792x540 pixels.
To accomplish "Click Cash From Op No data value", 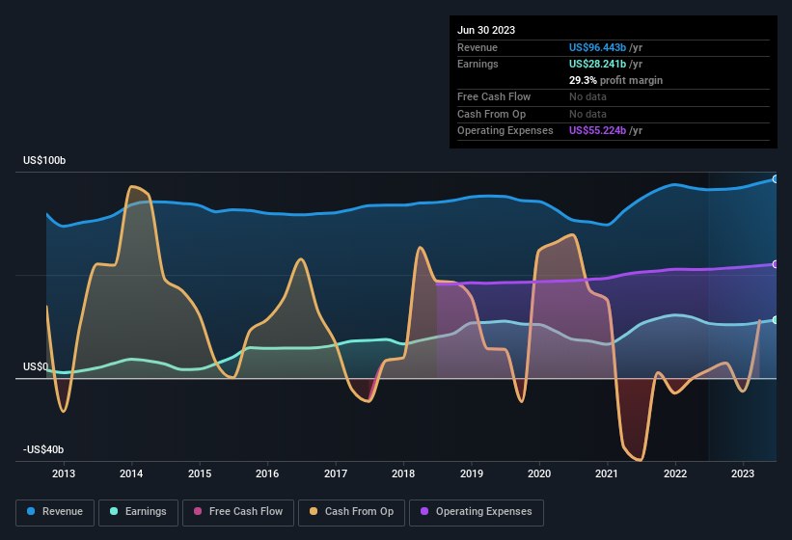I will click(x=587, y=114).
